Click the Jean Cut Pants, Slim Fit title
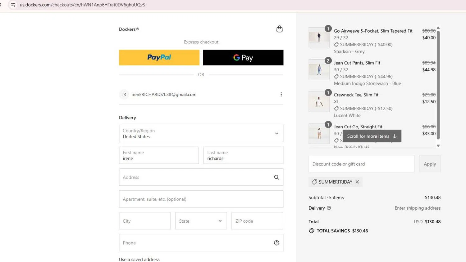The width and height of the screenshot is (466, 262). pos(357,63)
